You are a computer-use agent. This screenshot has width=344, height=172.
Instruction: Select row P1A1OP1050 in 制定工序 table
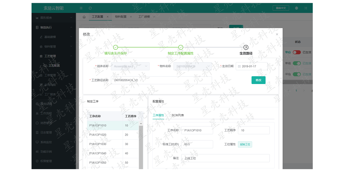113,163
